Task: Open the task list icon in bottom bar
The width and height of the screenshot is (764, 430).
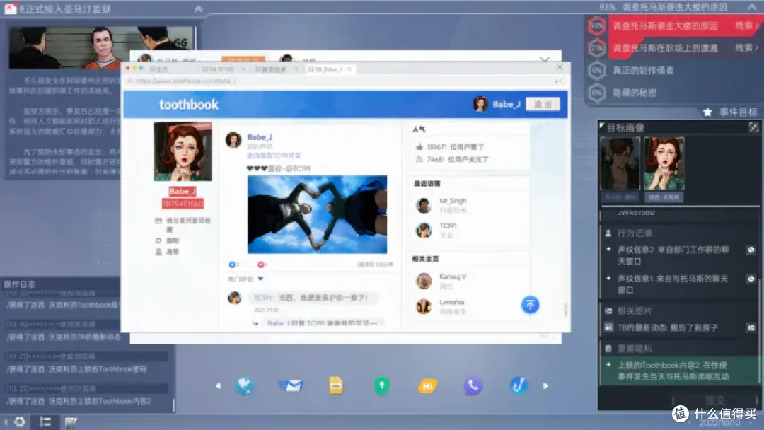Action: pyautogui.click(x=45, y=422)
